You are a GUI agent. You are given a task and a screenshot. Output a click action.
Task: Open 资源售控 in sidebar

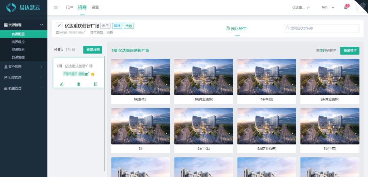[24, 57]
